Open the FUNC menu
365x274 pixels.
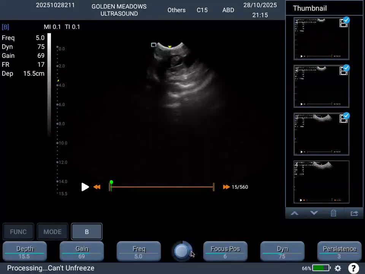(x=18, y=232)
